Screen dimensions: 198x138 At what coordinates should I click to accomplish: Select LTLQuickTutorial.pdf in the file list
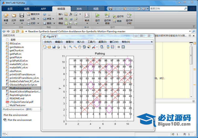22,102
